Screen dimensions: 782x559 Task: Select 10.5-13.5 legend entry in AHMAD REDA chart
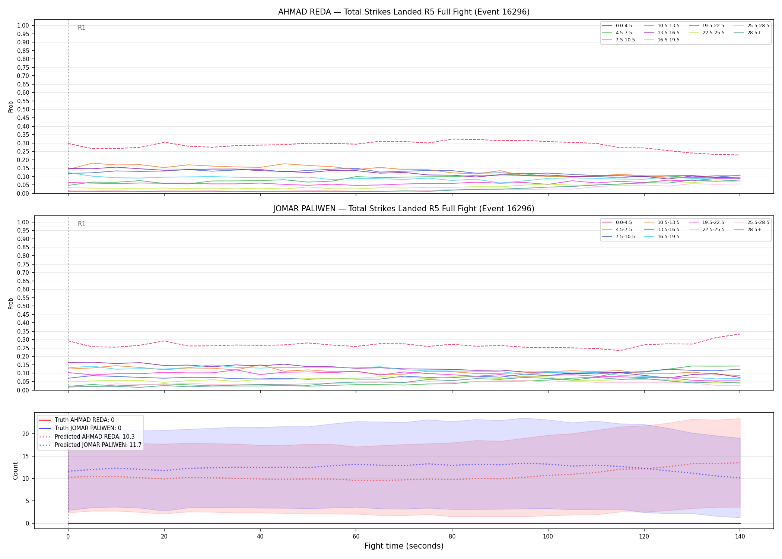click(662, 26)
